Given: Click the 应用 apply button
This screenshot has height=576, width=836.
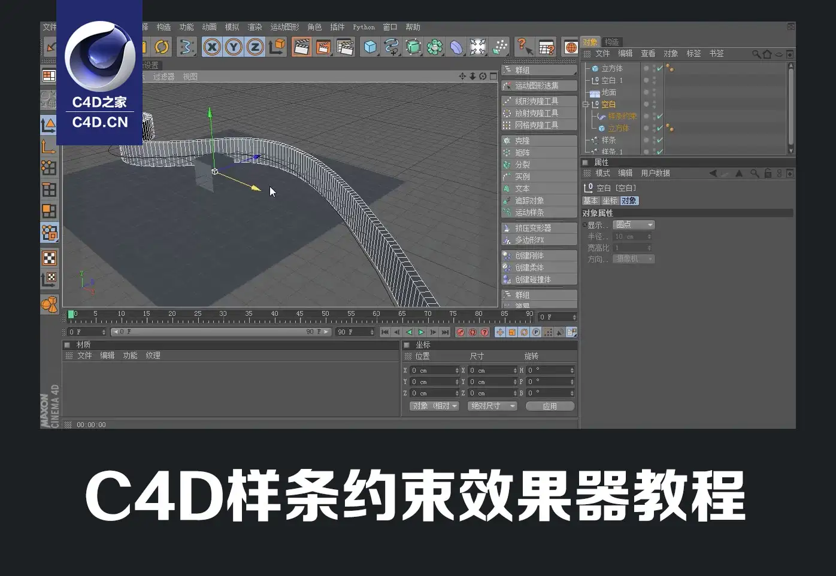Looking at the screenshot, I should (x=550, y=406).
